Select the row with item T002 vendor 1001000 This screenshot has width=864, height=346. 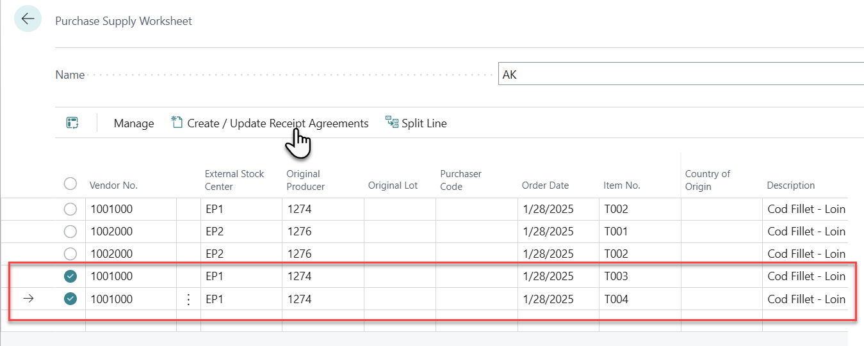click(70, 209)
